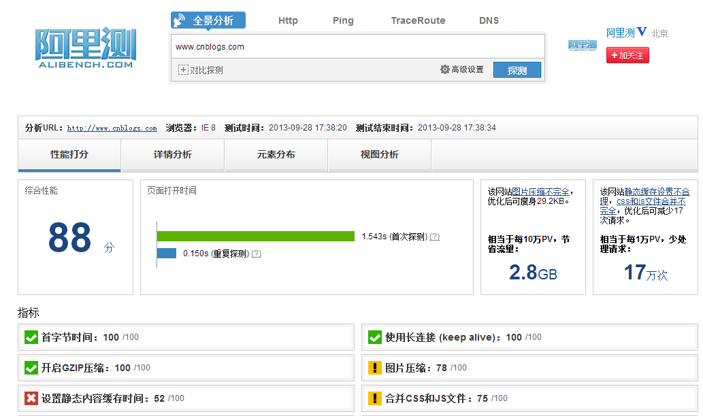Click the green check for 开启GZIP压缩
Viewport: 703px width, 416px height.
point(31,368)
